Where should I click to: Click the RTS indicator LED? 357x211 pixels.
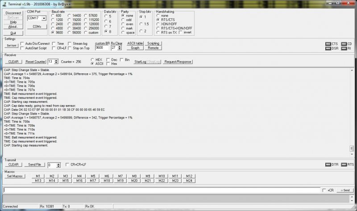coord(344,165)
